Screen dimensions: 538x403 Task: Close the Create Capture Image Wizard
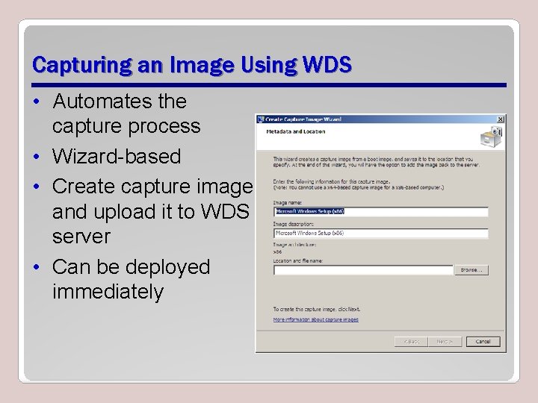(x=501, y=119)
